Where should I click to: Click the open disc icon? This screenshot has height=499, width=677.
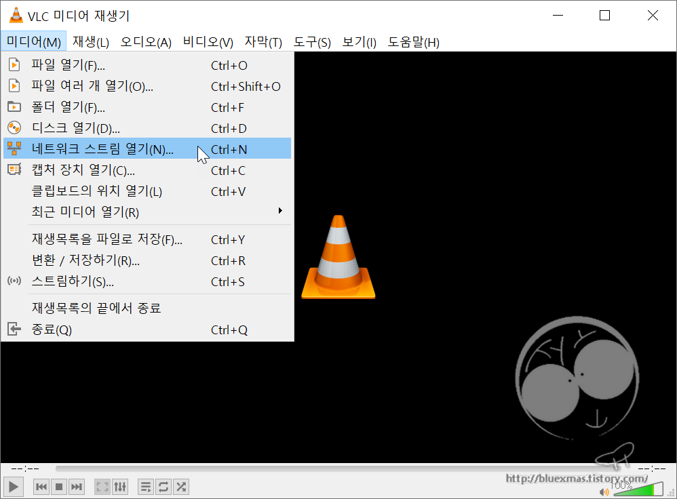pos(14,127)
